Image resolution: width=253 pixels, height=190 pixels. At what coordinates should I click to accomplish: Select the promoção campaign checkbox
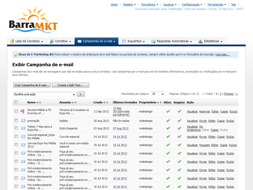[16, 121]
